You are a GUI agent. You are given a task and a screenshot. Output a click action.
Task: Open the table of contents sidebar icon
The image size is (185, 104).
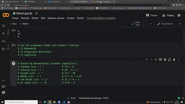pyautogui.click(x=3, y=26)
